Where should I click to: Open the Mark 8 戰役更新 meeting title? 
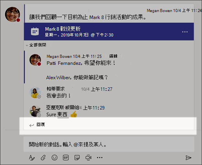63,29
